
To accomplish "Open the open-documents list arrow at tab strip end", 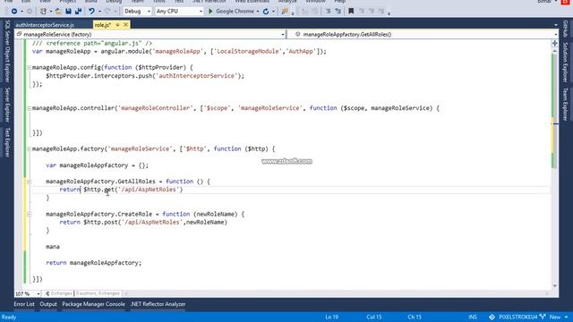I will (x=555, y=25).
